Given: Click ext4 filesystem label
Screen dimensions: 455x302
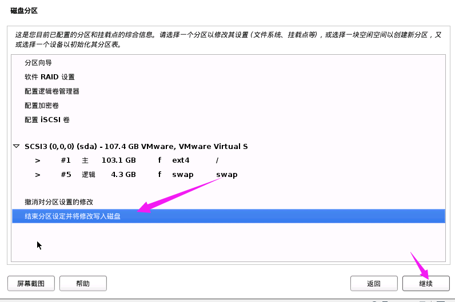Looking at the screenshot, I should coord(181,160).
